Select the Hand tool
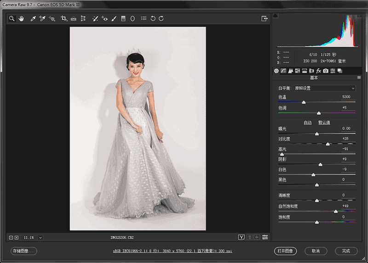The height and width of the screenshot is (263, 368). point(21,19)
